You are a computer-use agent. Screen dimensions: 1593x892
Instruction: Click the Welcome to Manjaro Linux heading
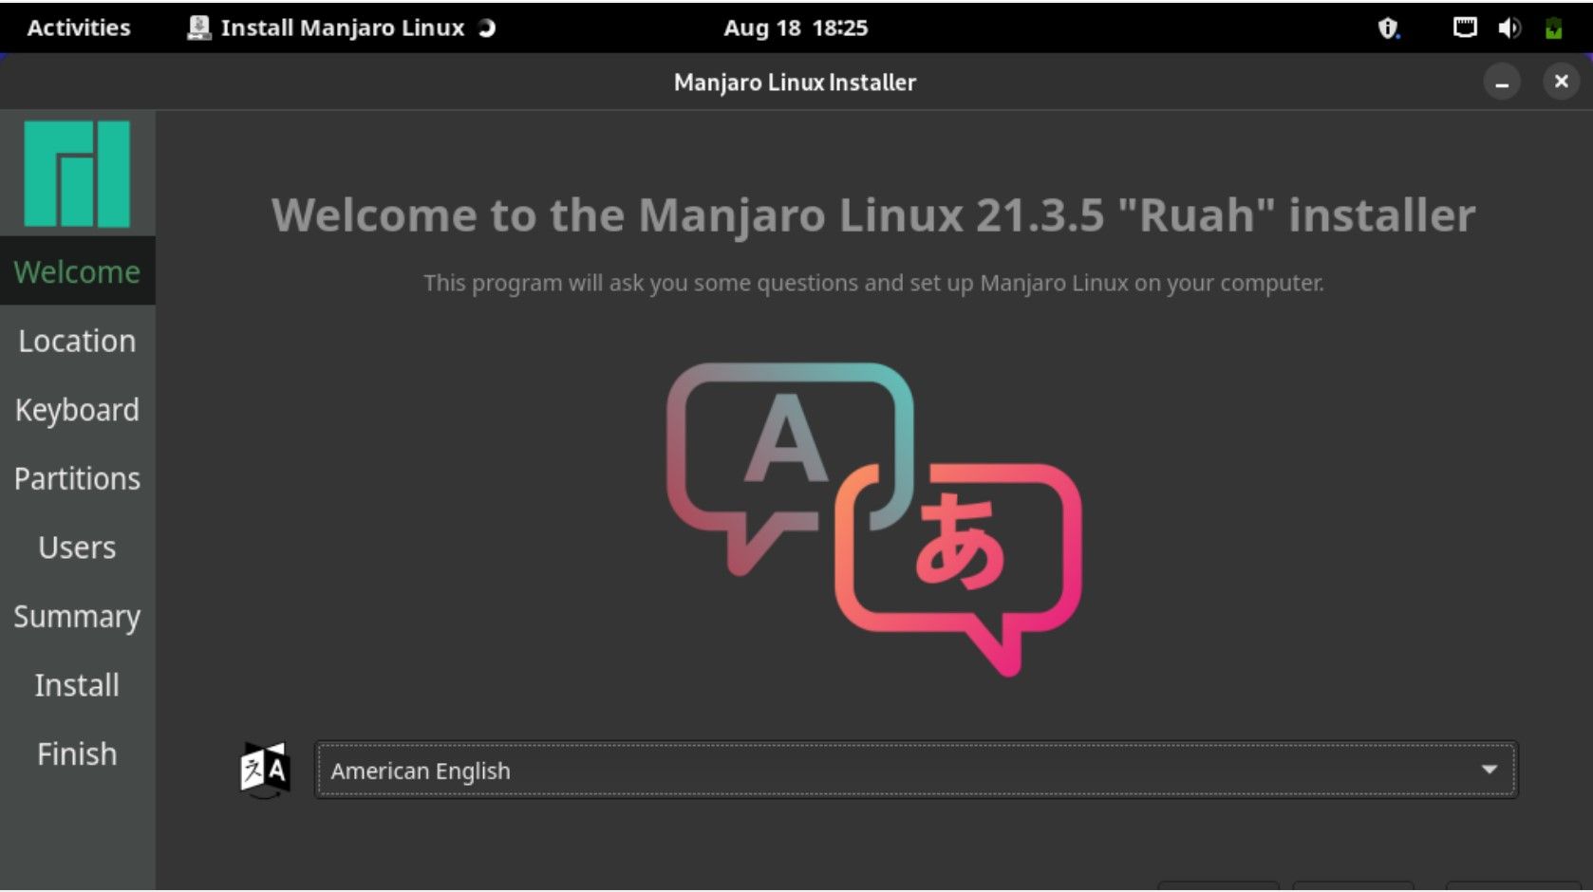point(873,215)
